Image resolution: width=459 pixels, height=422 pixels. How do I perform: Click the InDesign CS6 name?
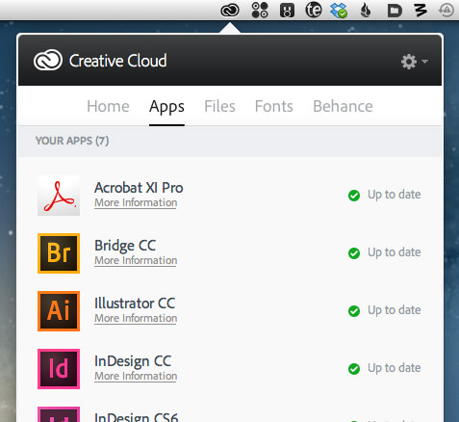point(136,417)
